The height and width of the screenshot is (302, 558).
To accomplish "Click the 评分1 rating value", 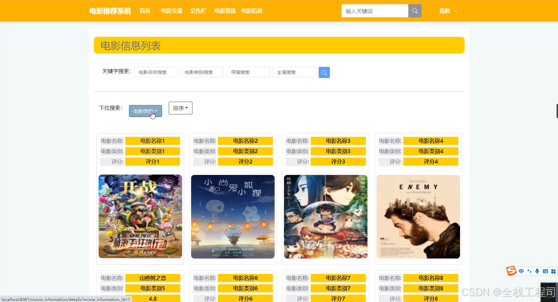I will pyautogui.click(x=153, y=162).
